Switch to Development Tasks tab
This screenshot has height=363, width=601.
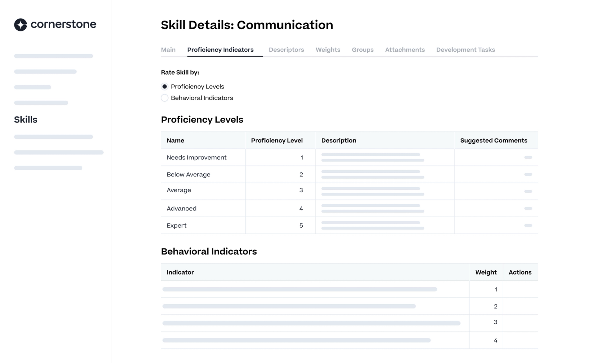(465, 50)
